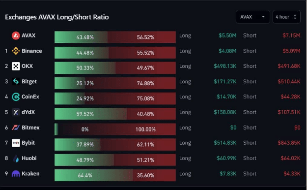The height and width of the screenshot is (190, 307).
Task: Click the Kraken purple logo icon
Action: click(x=16, y=174)
